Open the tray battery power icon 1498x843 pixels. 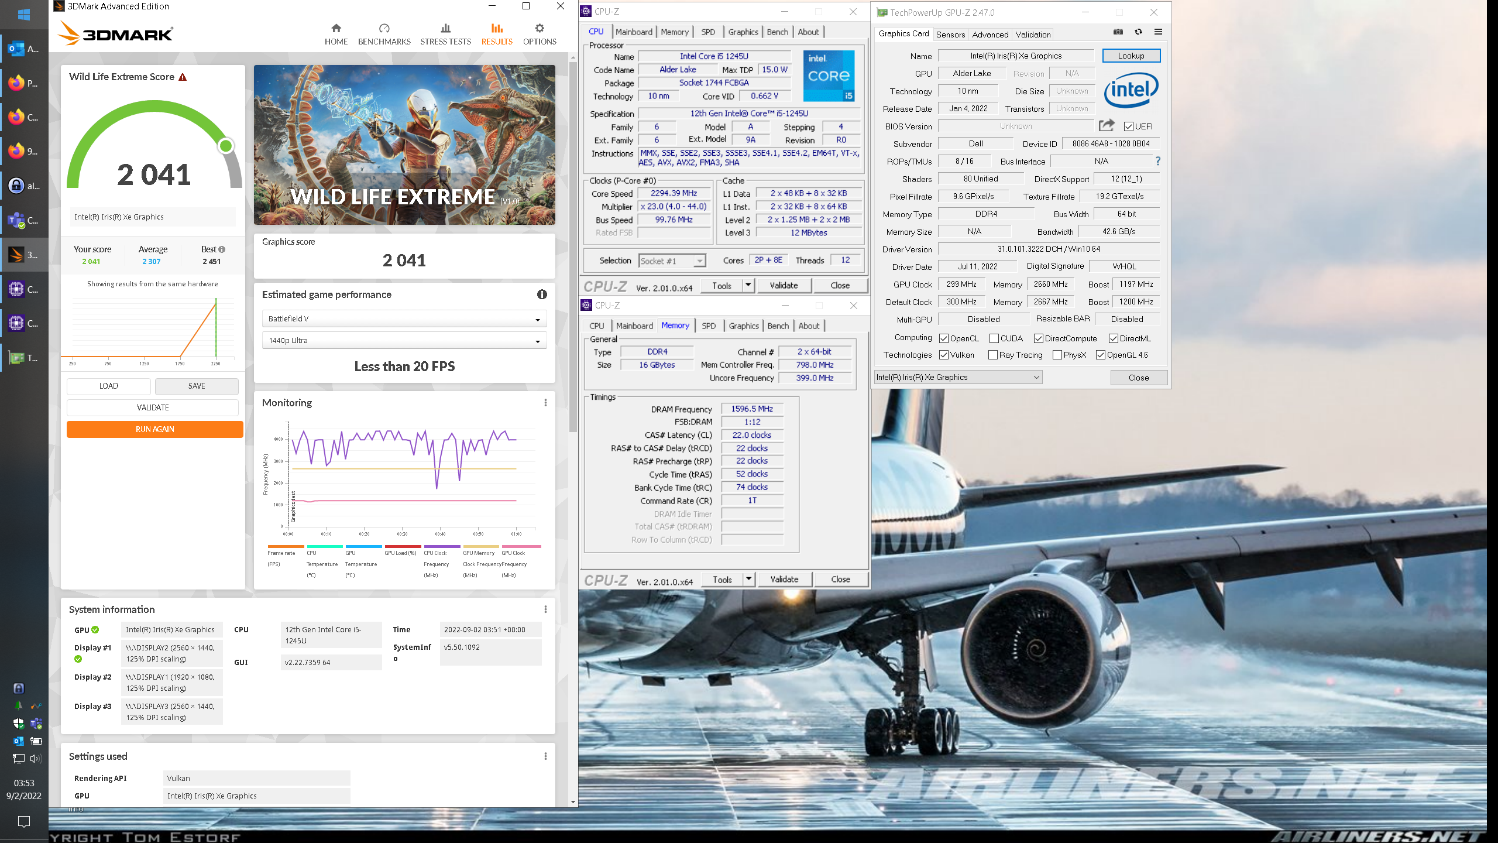36,741
